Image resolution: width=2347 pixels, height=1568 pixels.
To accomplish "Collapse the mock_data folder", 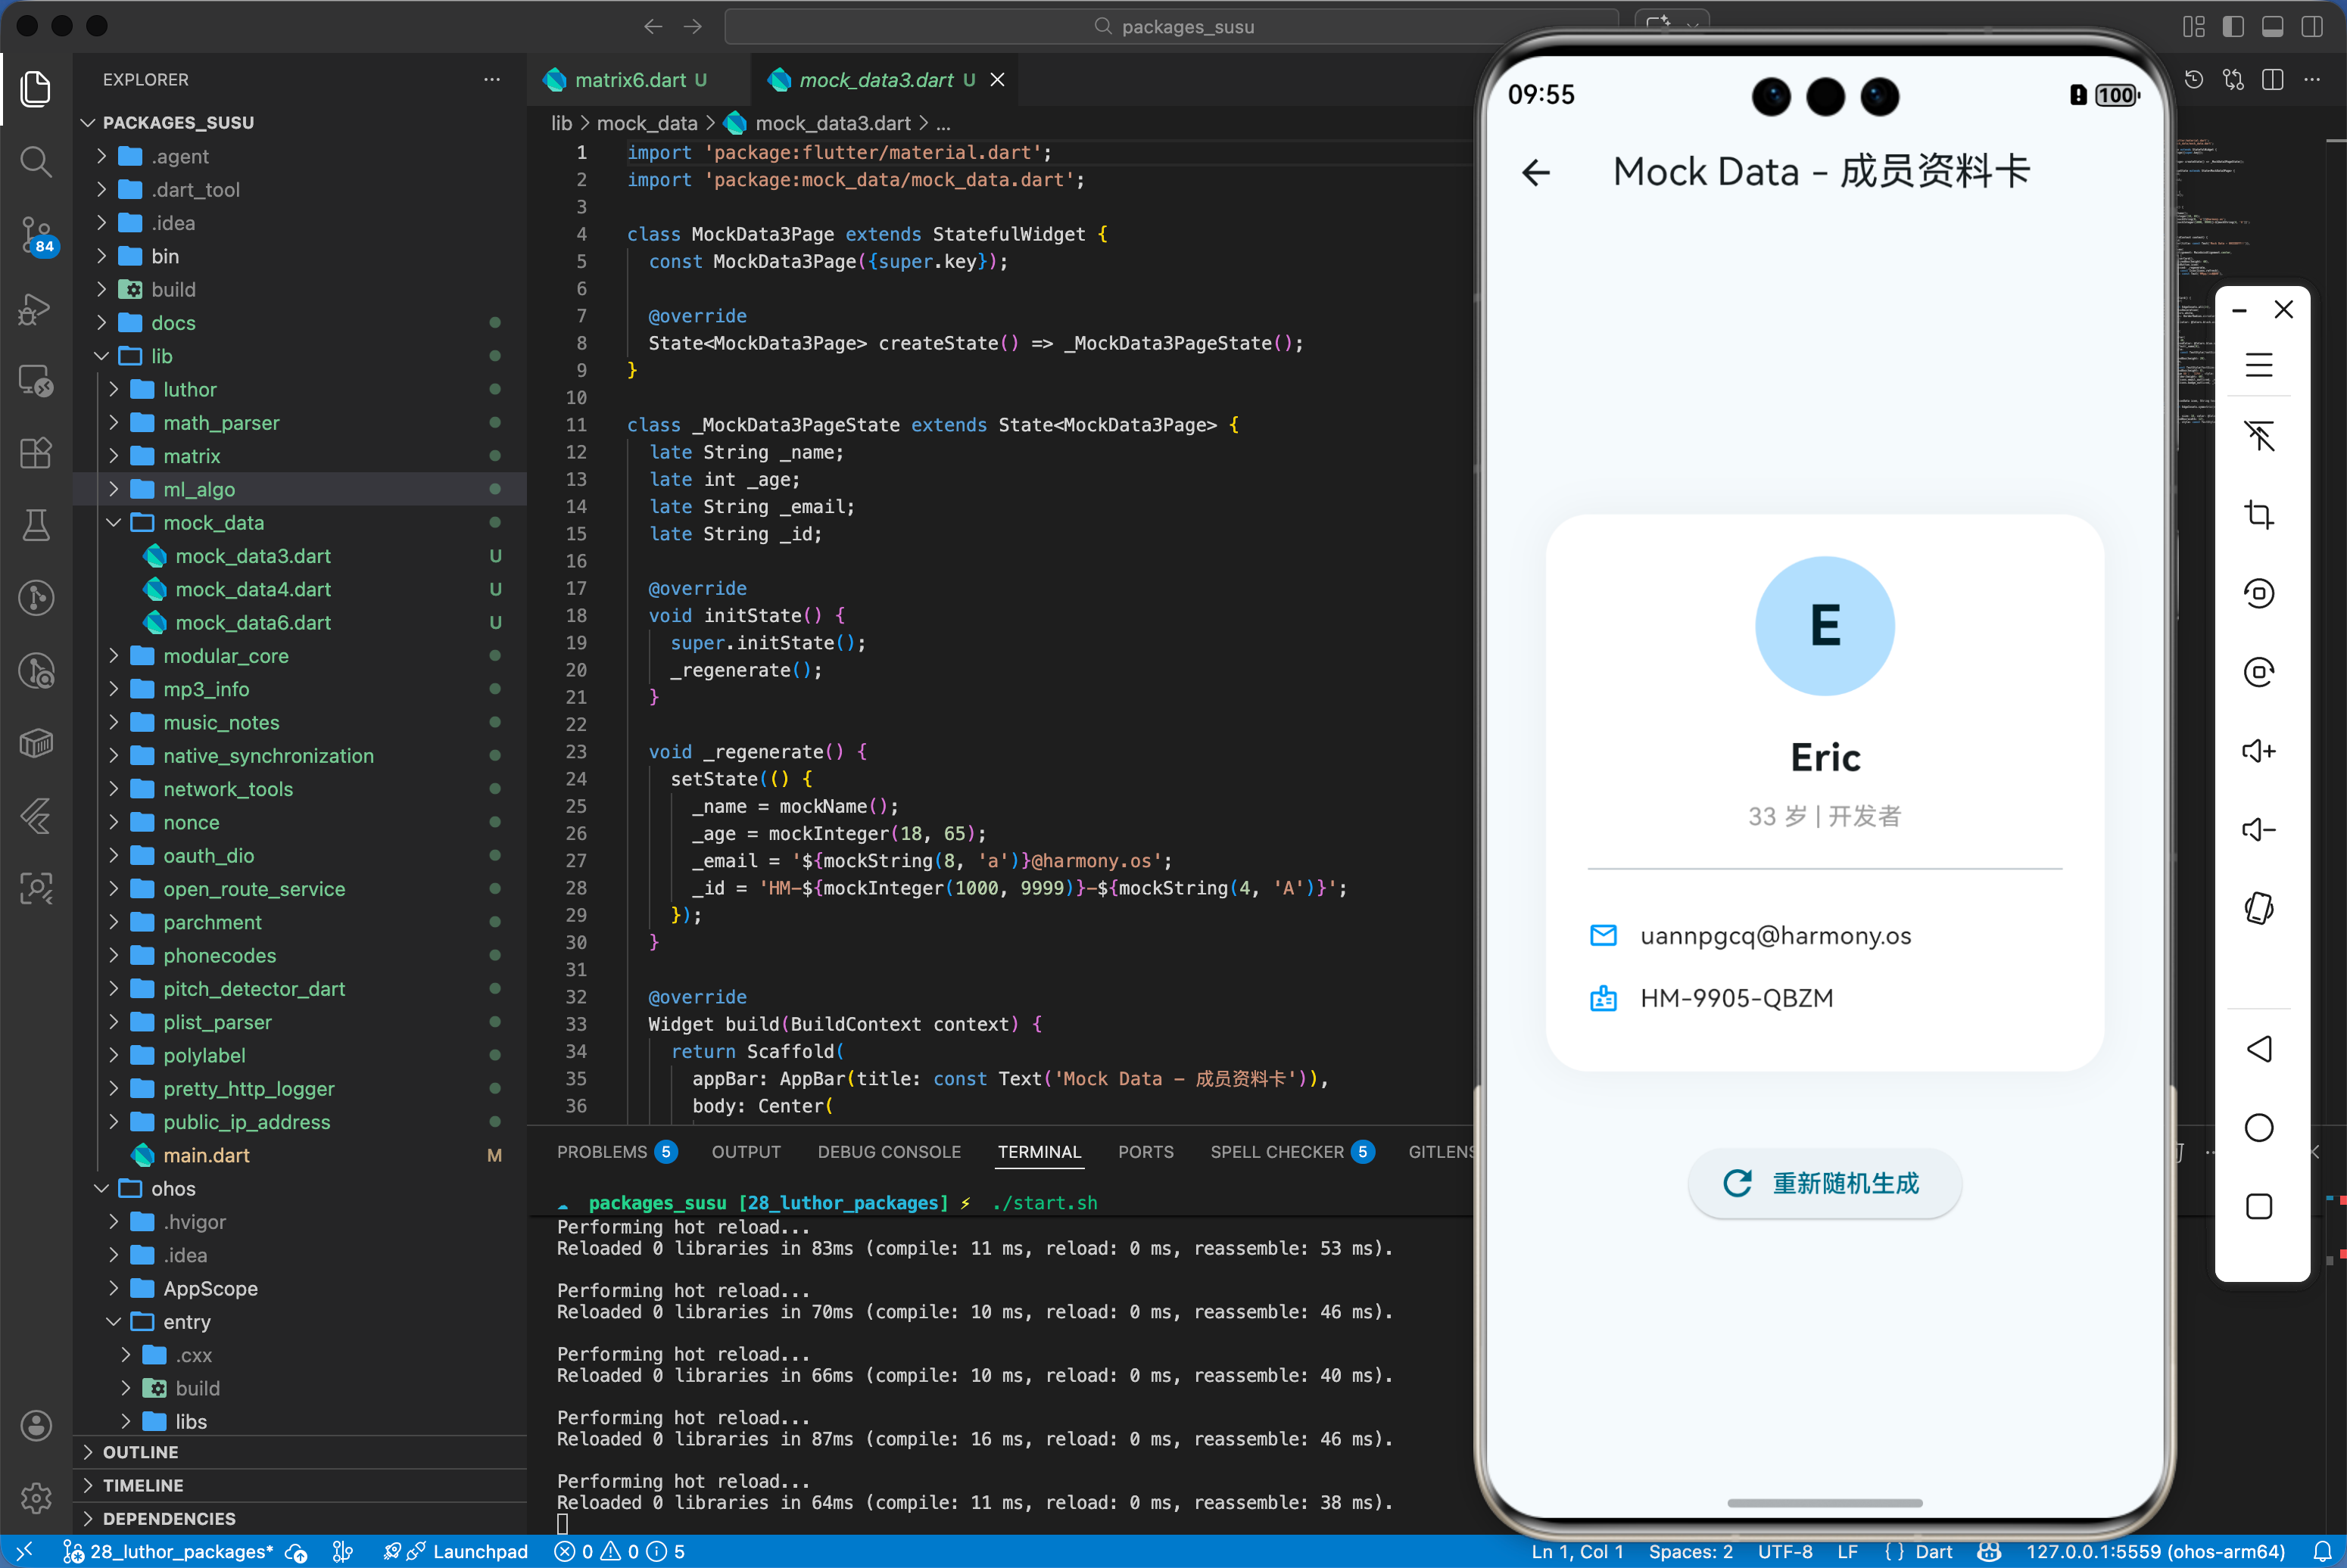I will click(213, 523).
